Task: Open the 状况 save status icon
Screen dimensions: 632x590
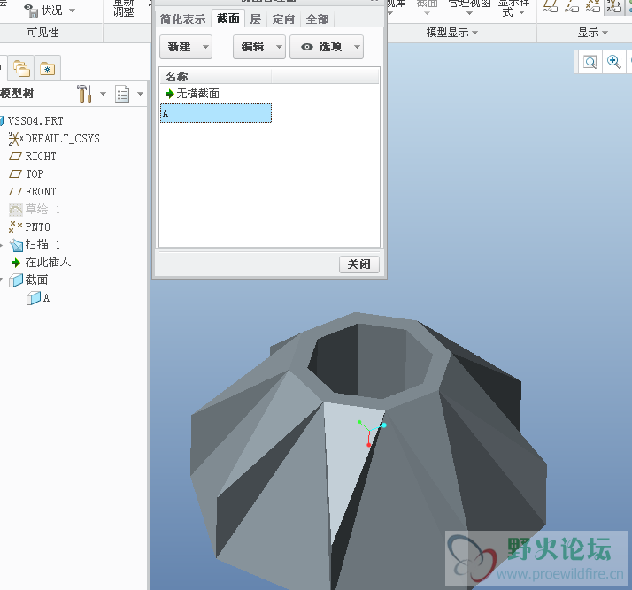Action: (31, 11)
